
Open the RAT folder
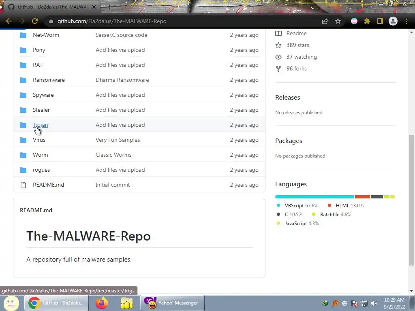click(38, 65)
